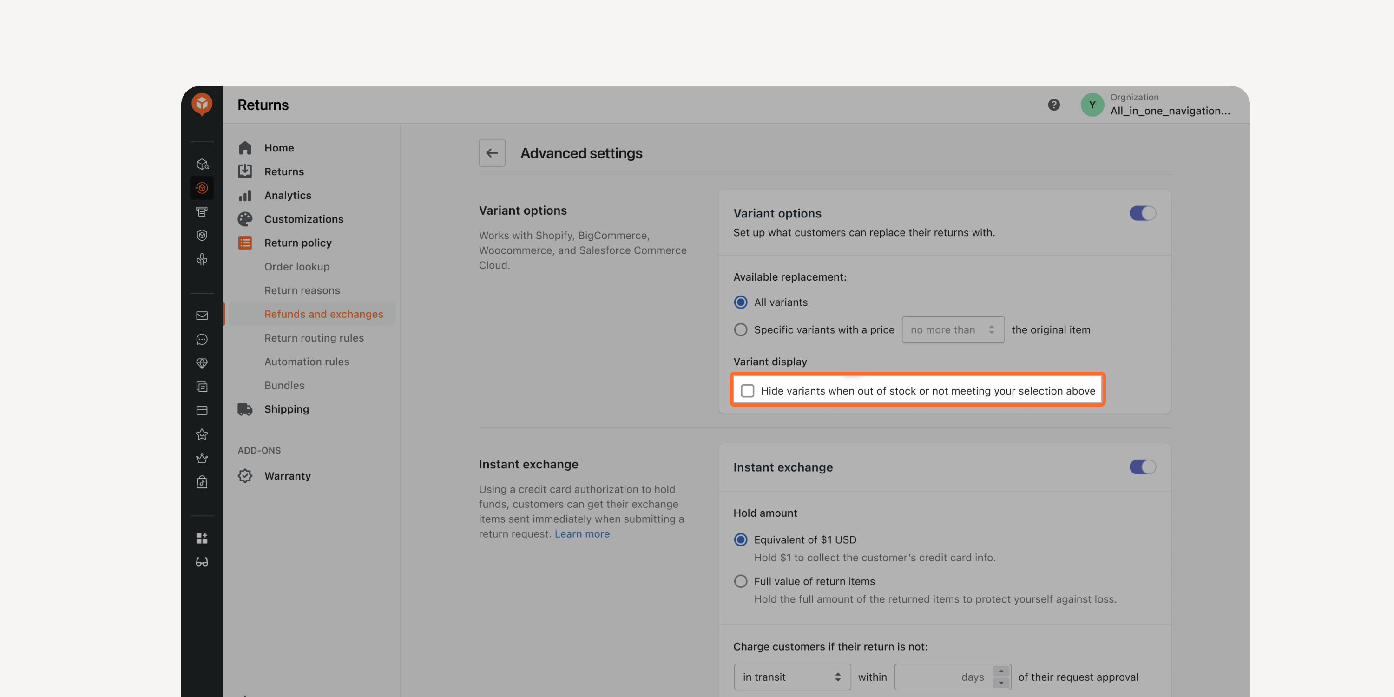This screenshot has width=1394, height=697.
Task: Open the glasses icon in rail
Action: tap(202, 562)
